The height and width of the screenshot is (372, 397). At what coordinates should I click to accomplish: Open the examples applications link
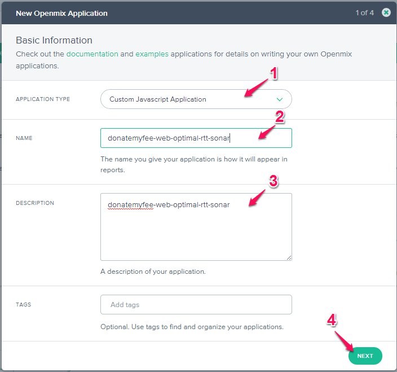pos(152,54)
